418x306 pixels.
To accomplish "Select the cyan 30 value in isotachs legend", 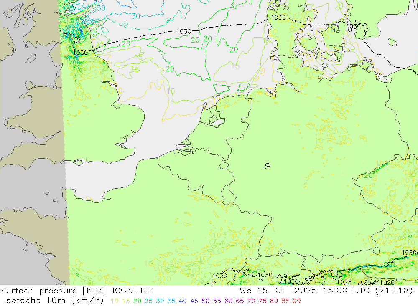I will click(159, 301).
